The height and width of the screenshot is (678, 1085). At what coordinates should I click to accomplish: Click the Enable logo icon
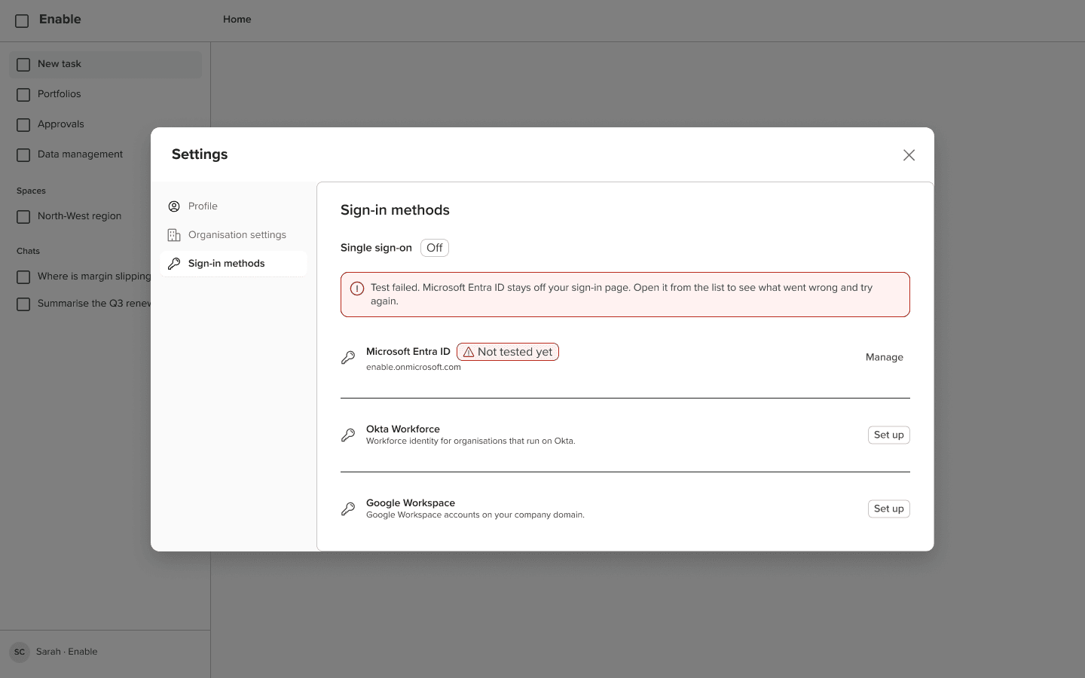[x=22, y=20]
